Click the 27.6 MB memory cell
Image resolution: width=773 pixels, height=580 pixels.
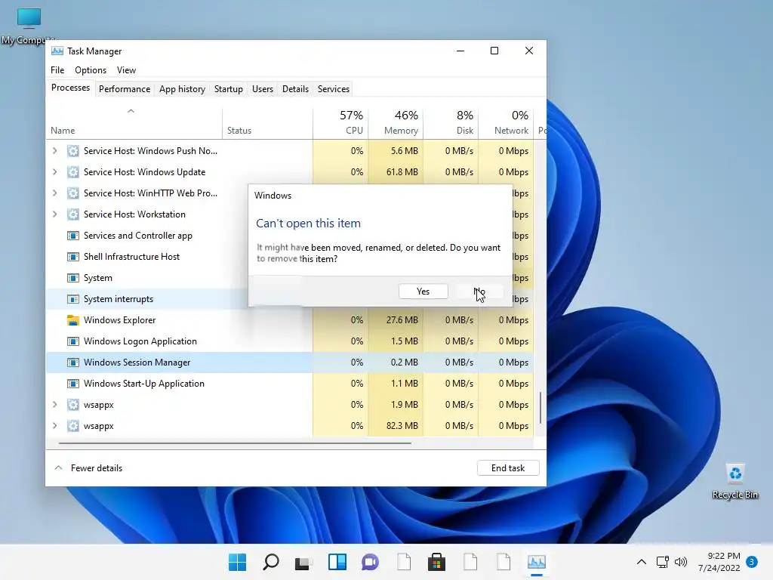[x=396, y=320]
